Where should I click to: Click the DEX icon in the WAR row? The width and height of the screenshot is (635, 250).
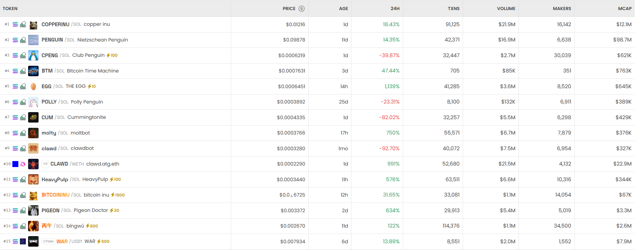point(23,241)
